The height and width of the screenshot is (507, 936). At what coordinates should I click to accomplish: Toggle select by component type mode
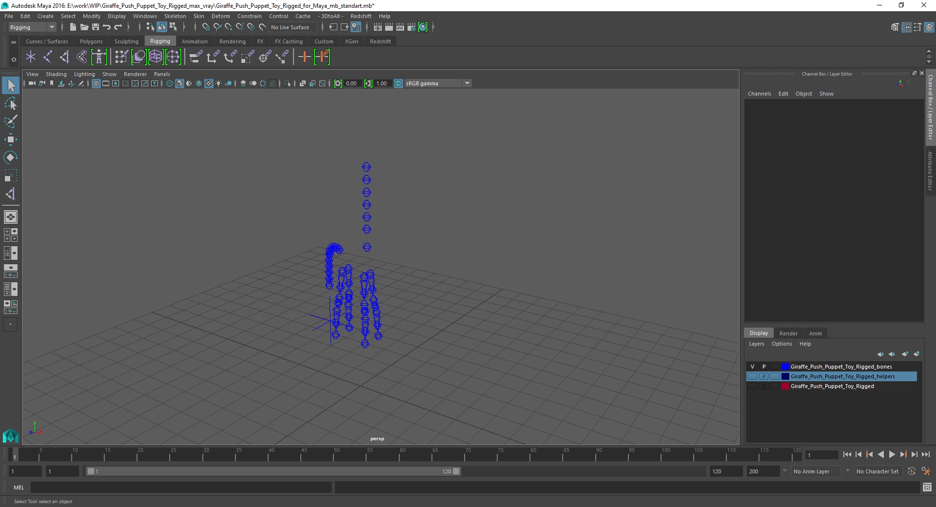tap(173, 27)
